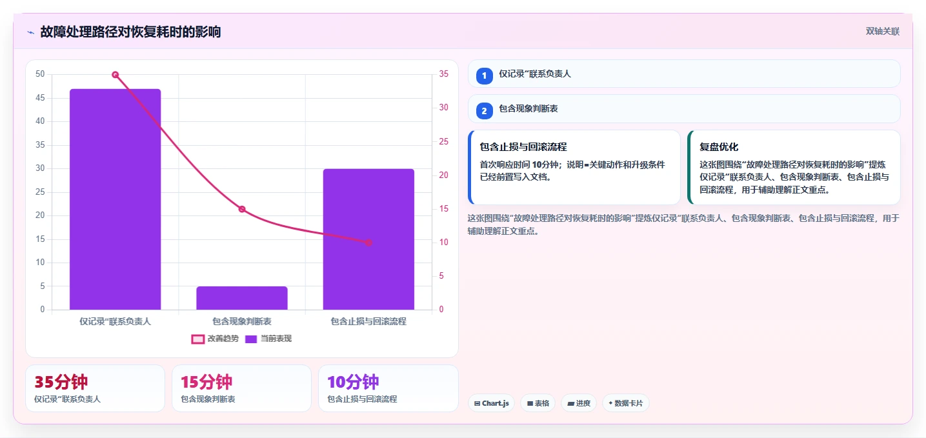Click the short purple bar for 包含现象判断表
The height and width of the screenshot is (438, 926).
pos(242,298)
